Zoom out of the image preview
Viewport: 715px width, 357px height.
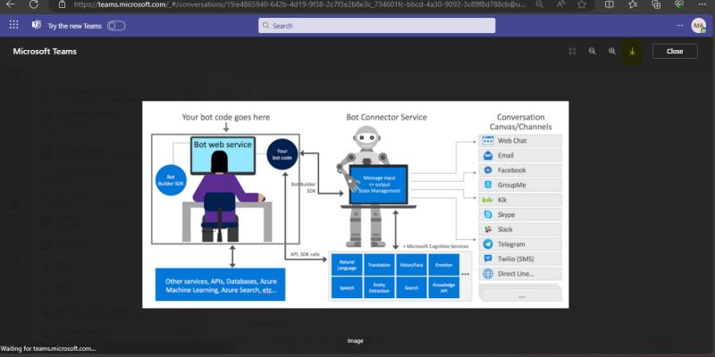593,52
